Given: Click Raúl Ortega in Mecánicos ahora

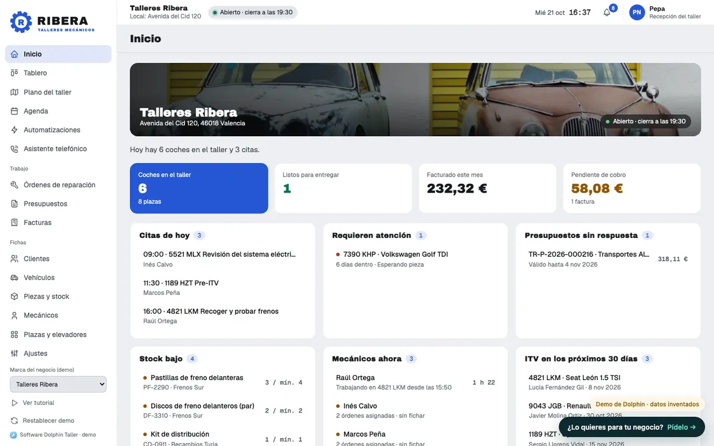Looking at the screenshot, I should tap(415, 382).
